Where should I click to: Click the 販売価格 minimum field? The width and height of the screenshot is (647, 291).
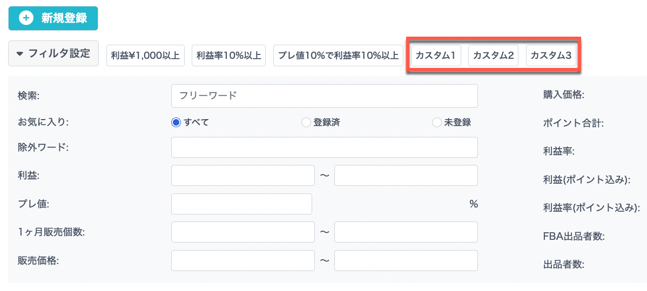tap(242, 260)
